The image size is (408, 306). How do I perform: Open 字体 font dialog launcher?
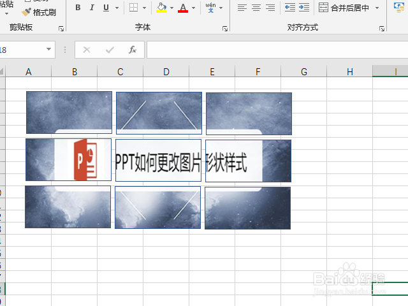(225, 29)
